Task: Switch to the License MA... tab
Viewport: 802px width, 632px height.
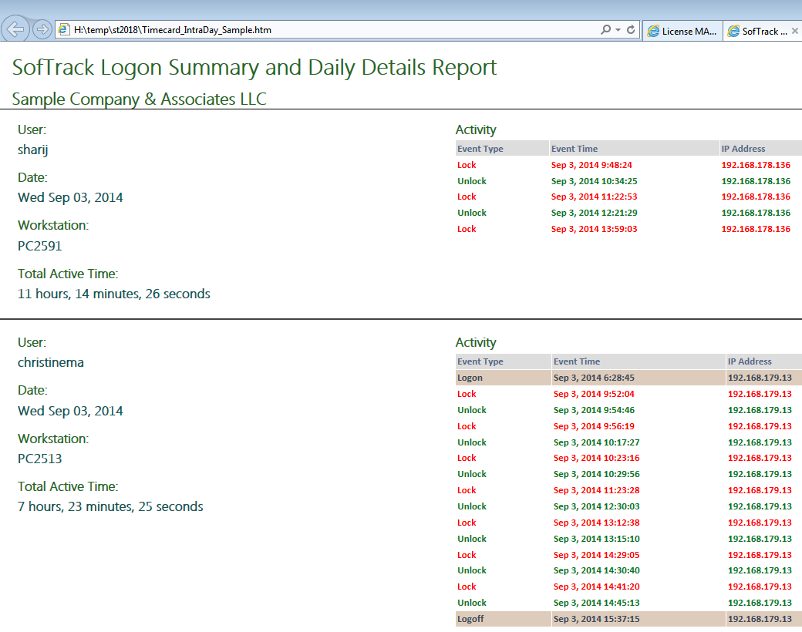Action: click(x=682, y=31)
